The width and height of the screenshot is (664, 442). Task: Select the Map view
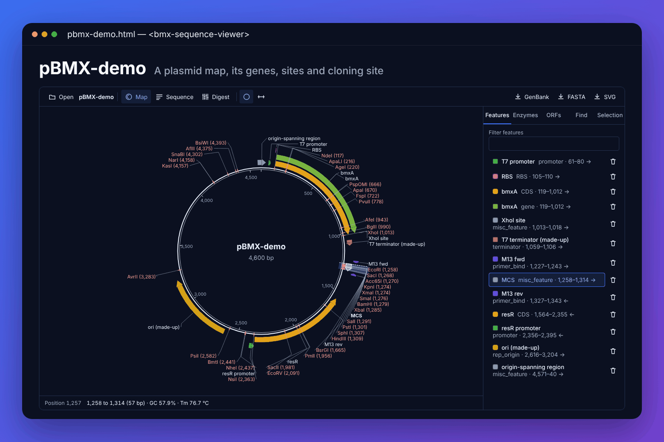click(x=136, y=97)
